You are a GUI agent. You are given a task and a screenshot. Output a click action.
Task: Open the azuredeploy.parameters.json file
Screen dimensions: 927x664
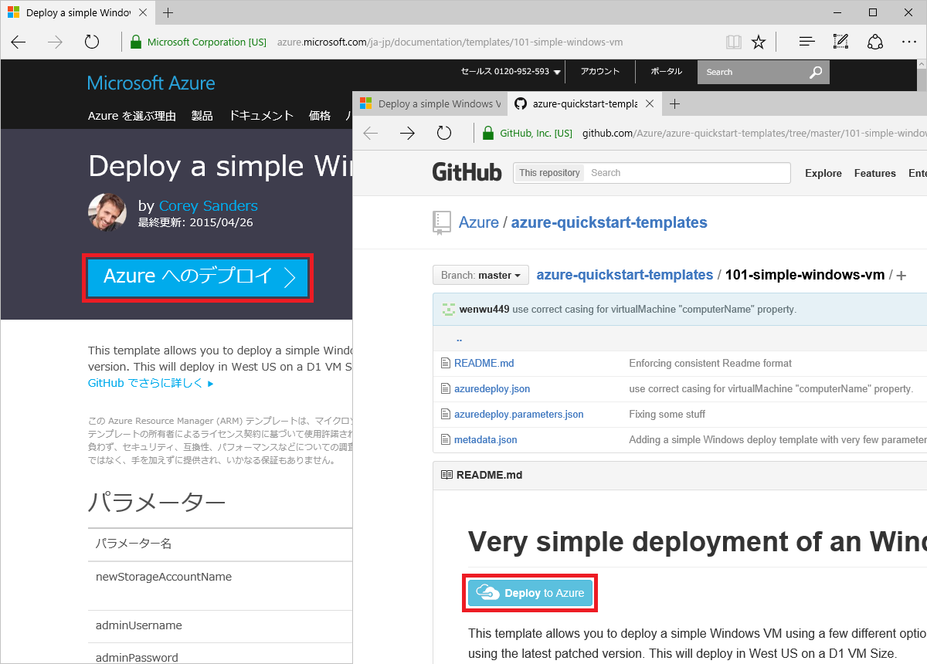pyautogui.click(x=519, y=414)
